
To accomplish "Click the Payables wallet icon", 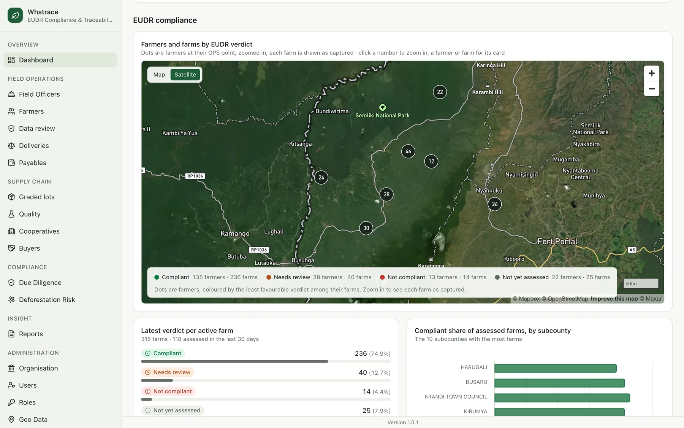I will [11, 163].
